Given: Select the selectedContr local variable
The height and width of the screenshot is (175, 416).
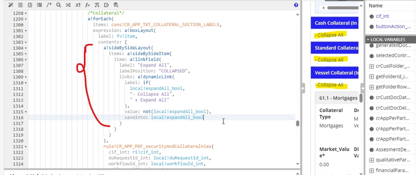Looking at the screenshot, I should (x=394, y=56).
